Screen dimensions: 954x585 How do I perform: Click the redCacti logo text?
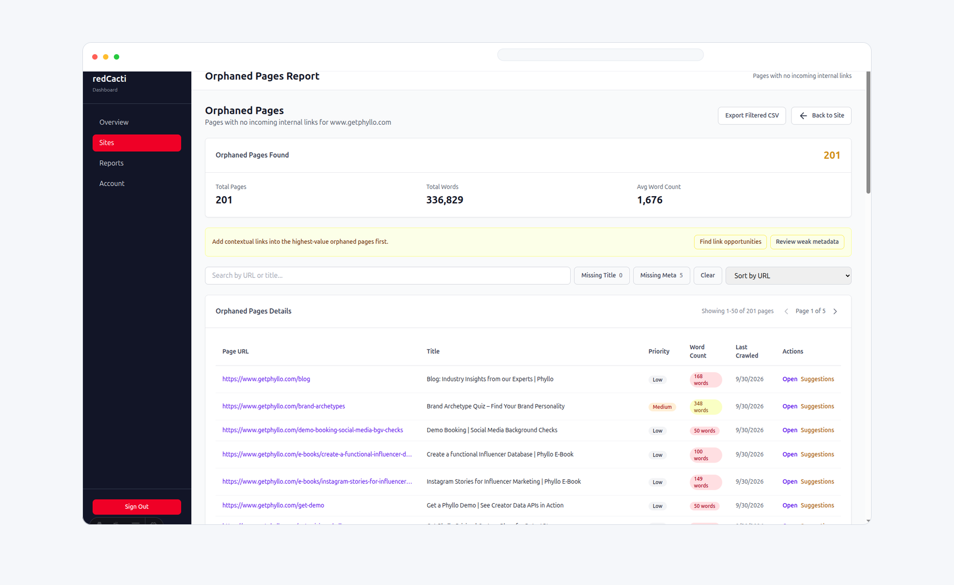[109, 79]
